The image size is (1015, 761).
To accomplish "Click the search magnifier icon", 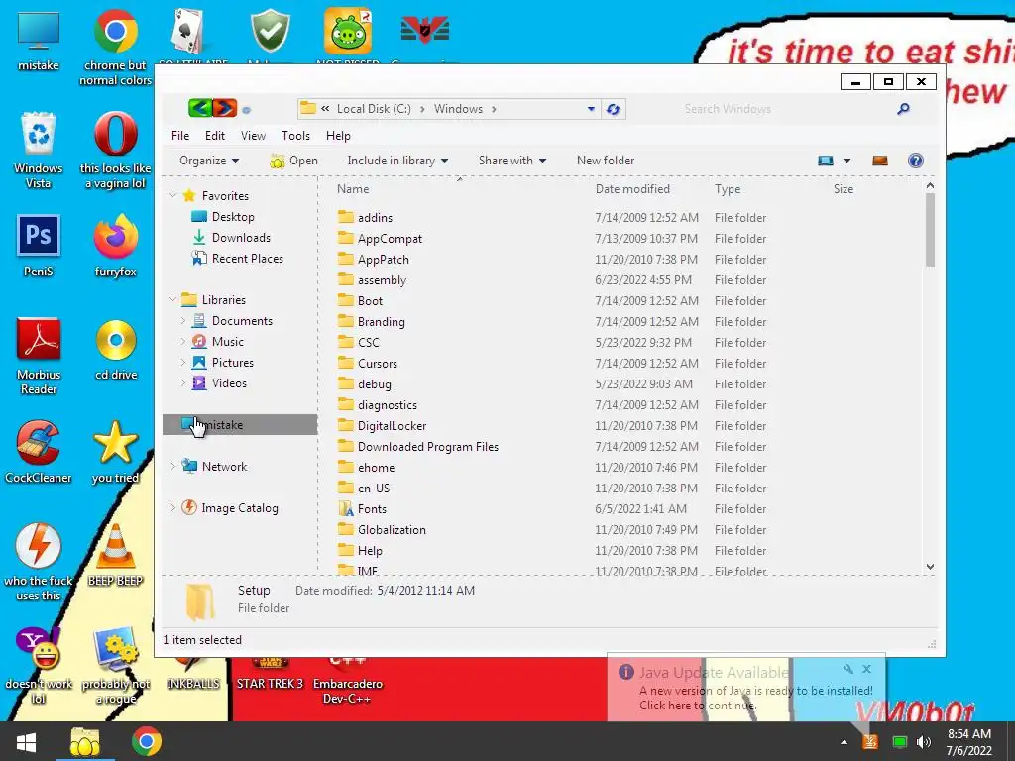I will point(904,109).
